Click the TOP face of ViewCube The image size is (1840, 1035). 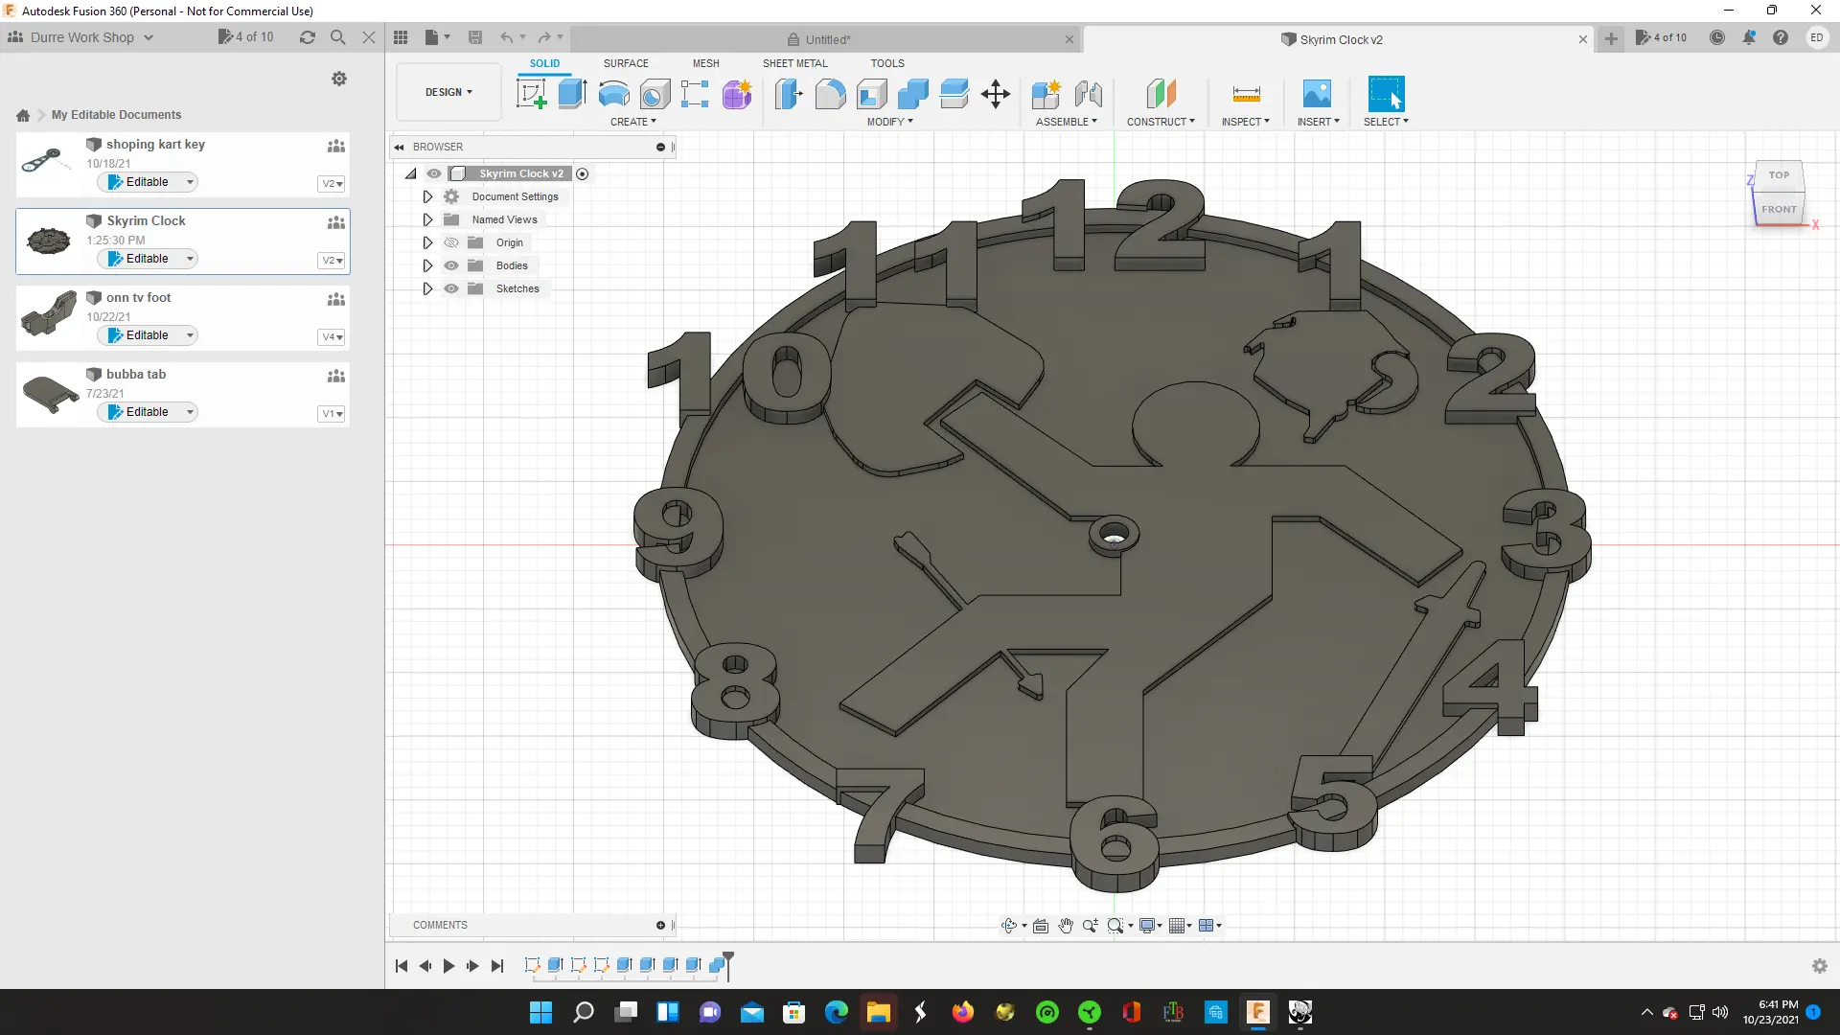[x=1779, y=175]
